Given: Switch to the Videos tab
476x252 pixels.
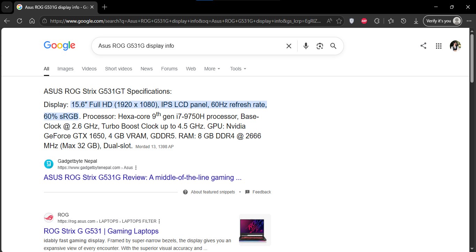Looking at the screenshot, I should (x=89, y=69).
